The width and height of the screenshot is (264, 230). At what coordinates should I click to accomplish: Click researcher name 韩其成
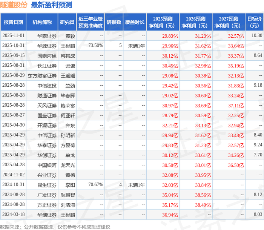[68, 56]
